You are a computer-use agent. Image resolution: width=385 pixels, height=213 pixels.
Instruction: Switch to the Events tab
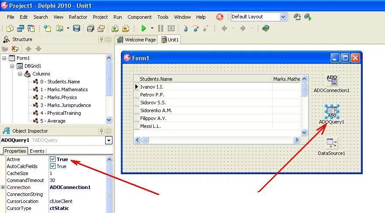click(37, 151)
